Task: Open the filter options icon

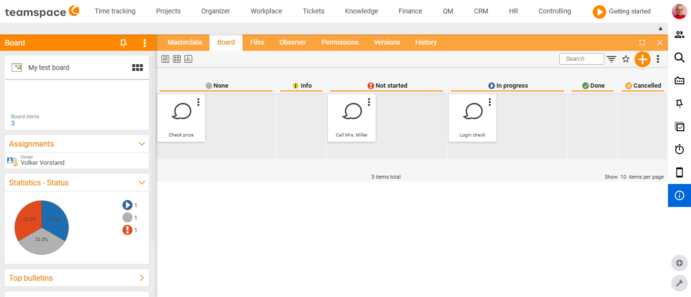Action: pyautogui.click(x=611, y=59)
